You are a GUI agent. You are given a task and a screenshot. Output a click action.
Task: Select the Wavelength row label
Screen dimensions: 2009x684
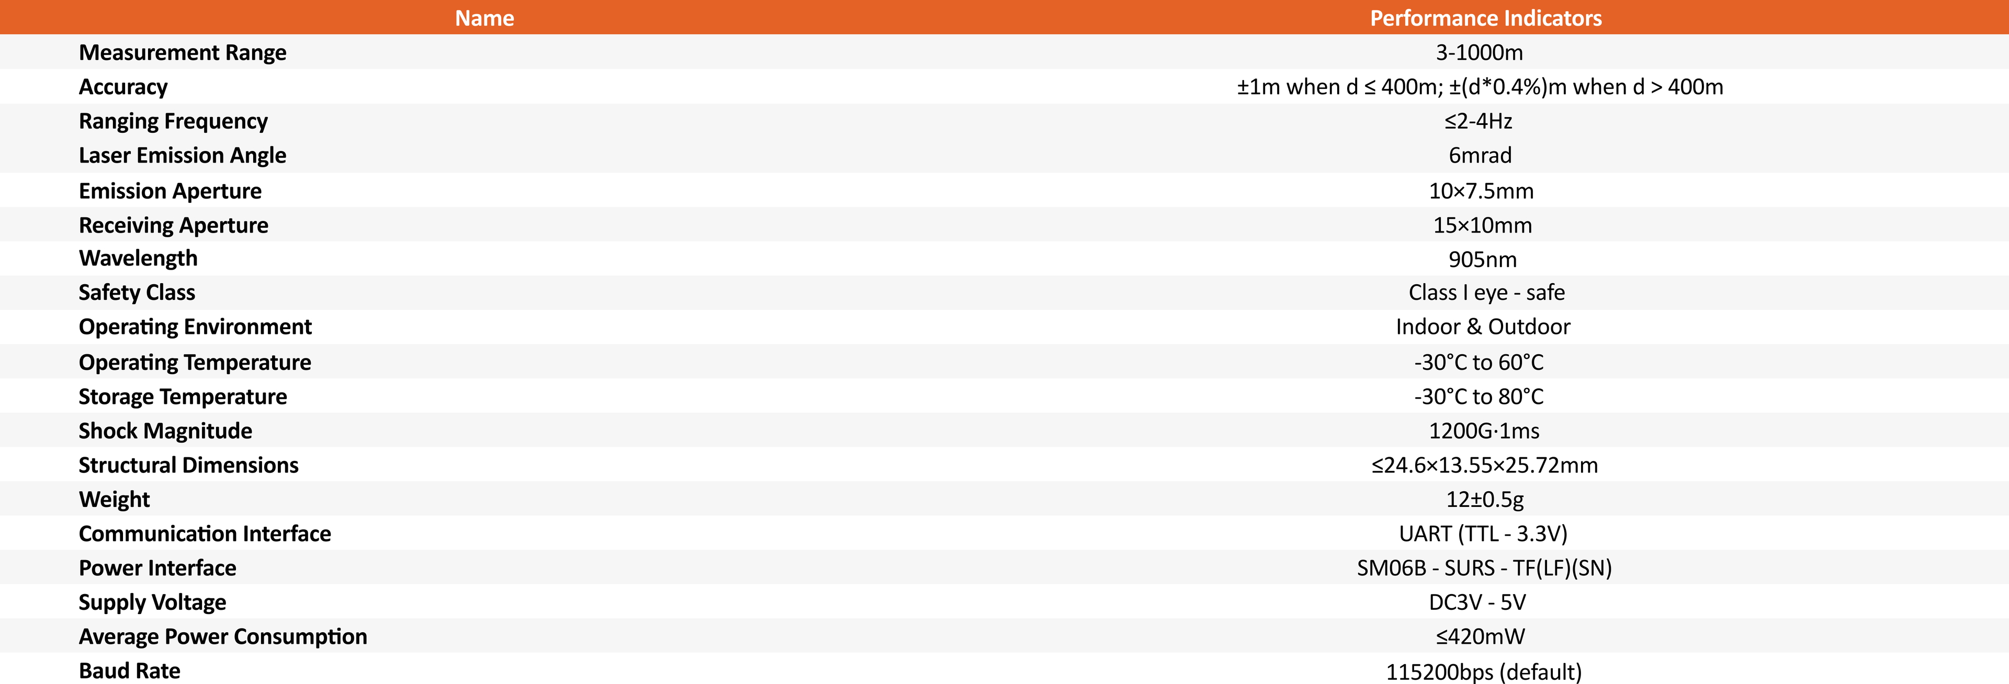pos(138,258)
